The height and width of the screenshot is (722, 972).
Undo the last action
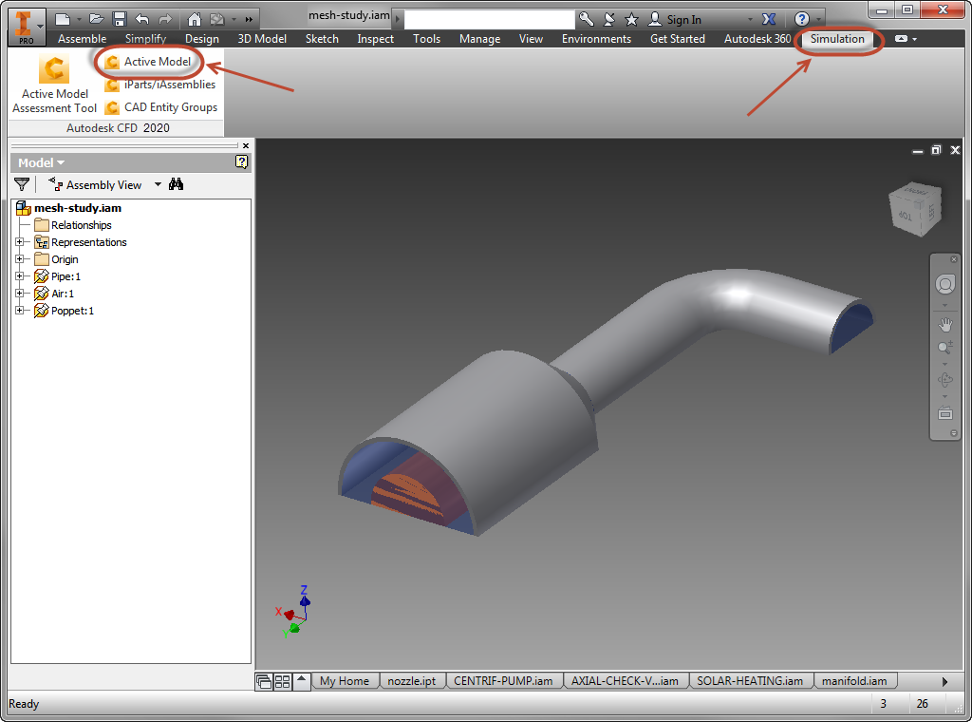142,19
